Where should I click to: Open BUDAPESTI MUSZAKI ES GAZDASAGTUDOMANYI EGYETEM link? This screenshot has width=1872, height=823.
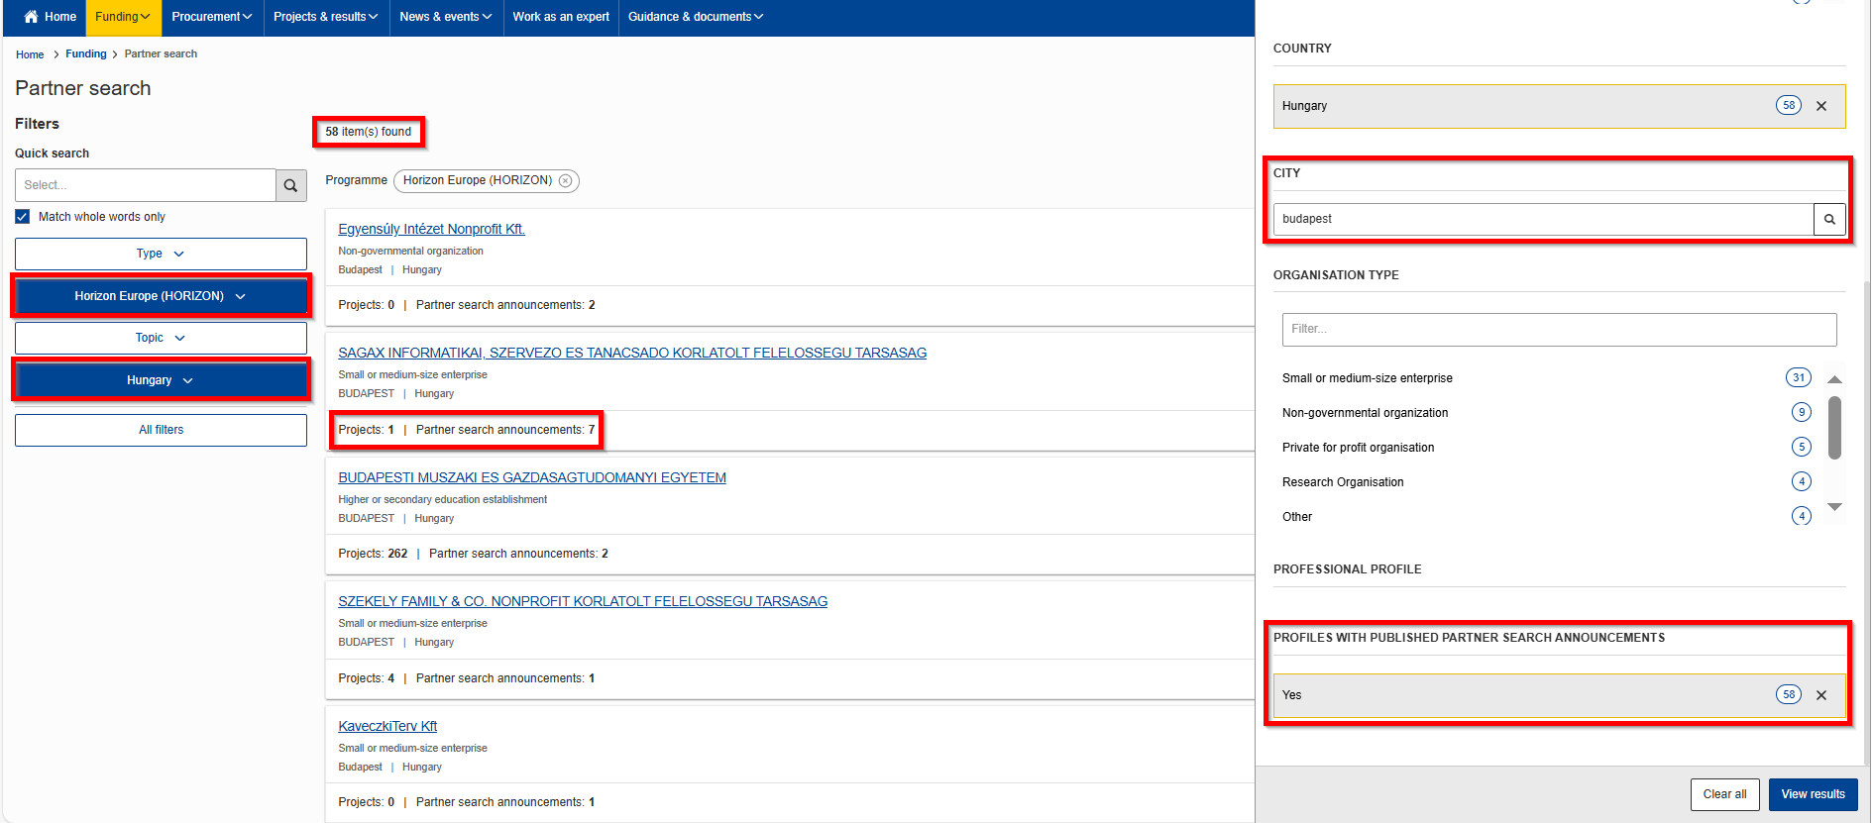tap(532, 477)
